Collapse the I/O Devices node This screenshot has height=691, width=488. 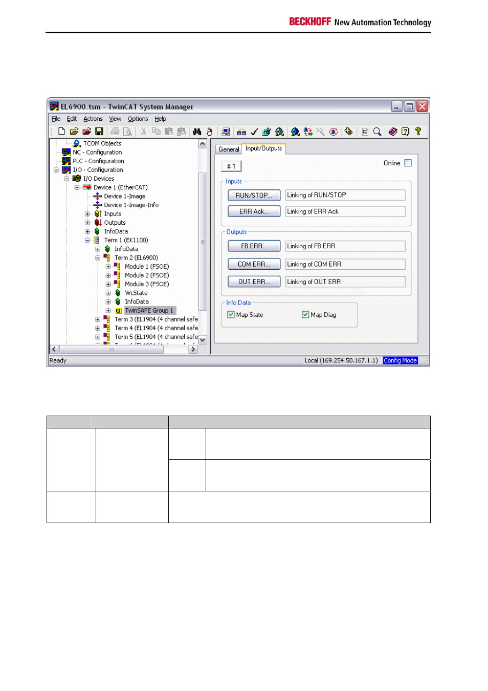[66, 179]
